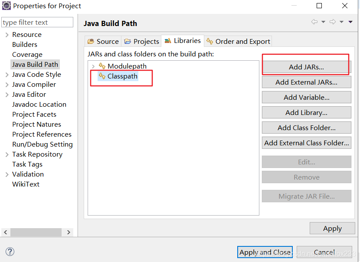Viewport: 360px width, 262px height.
Task: Click the Add Variable... button
Action: click(306, 97)
